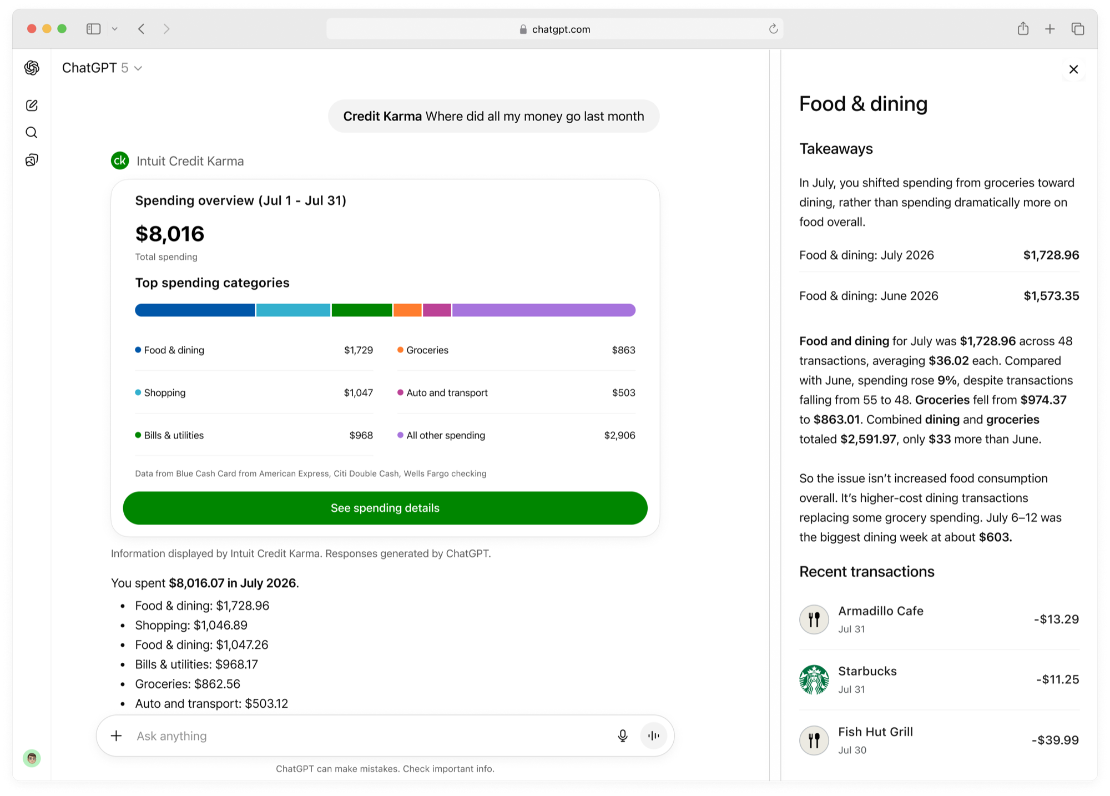The image size is (1110, 796).
Task: Click the Armadillo Cafe fork and knife icon
Action: point(814,619)
